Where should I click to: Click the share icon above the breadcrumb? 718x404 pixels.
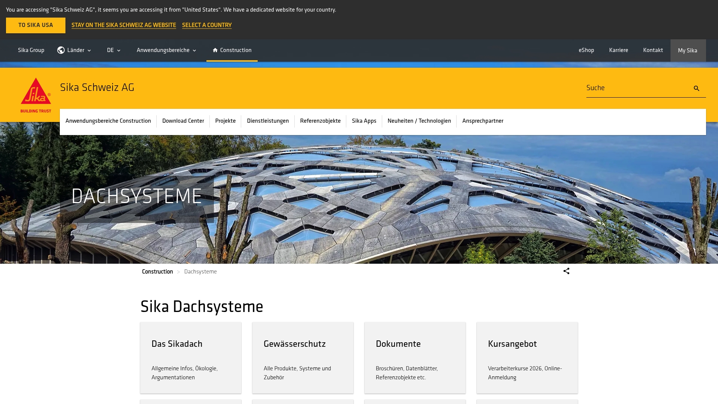566,271
